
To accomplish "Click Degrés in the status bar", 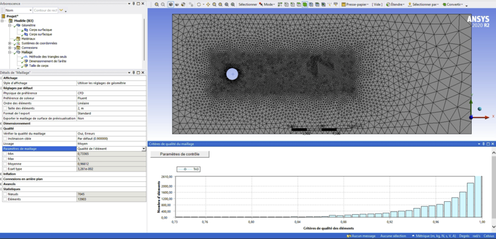I will [x=464, y=236].
